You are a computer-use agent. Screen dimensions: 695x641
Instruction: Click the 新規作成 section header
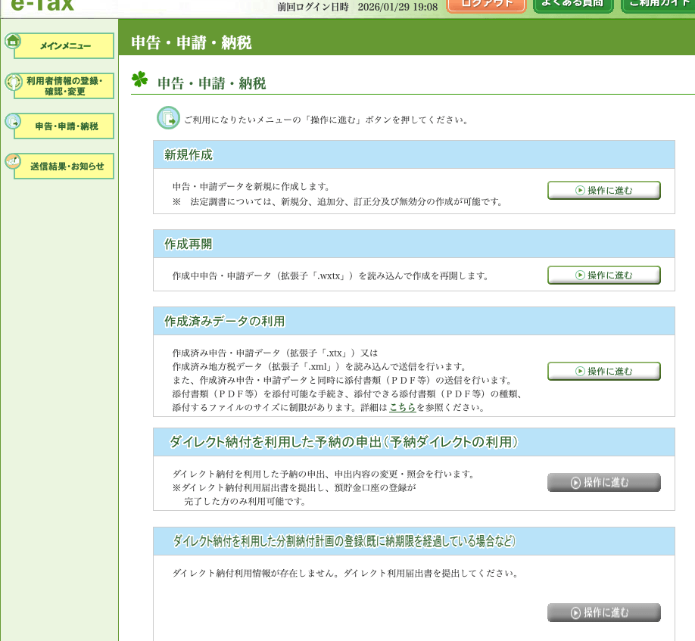[x=414, y=154]
